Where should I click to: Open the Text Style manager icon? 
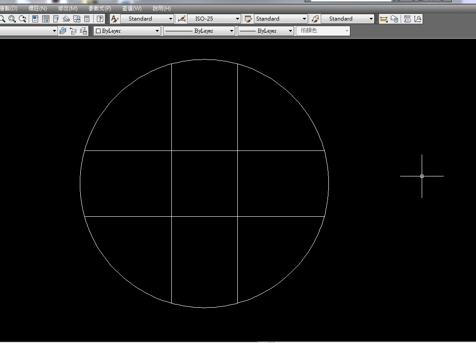(x=114, y=19)
